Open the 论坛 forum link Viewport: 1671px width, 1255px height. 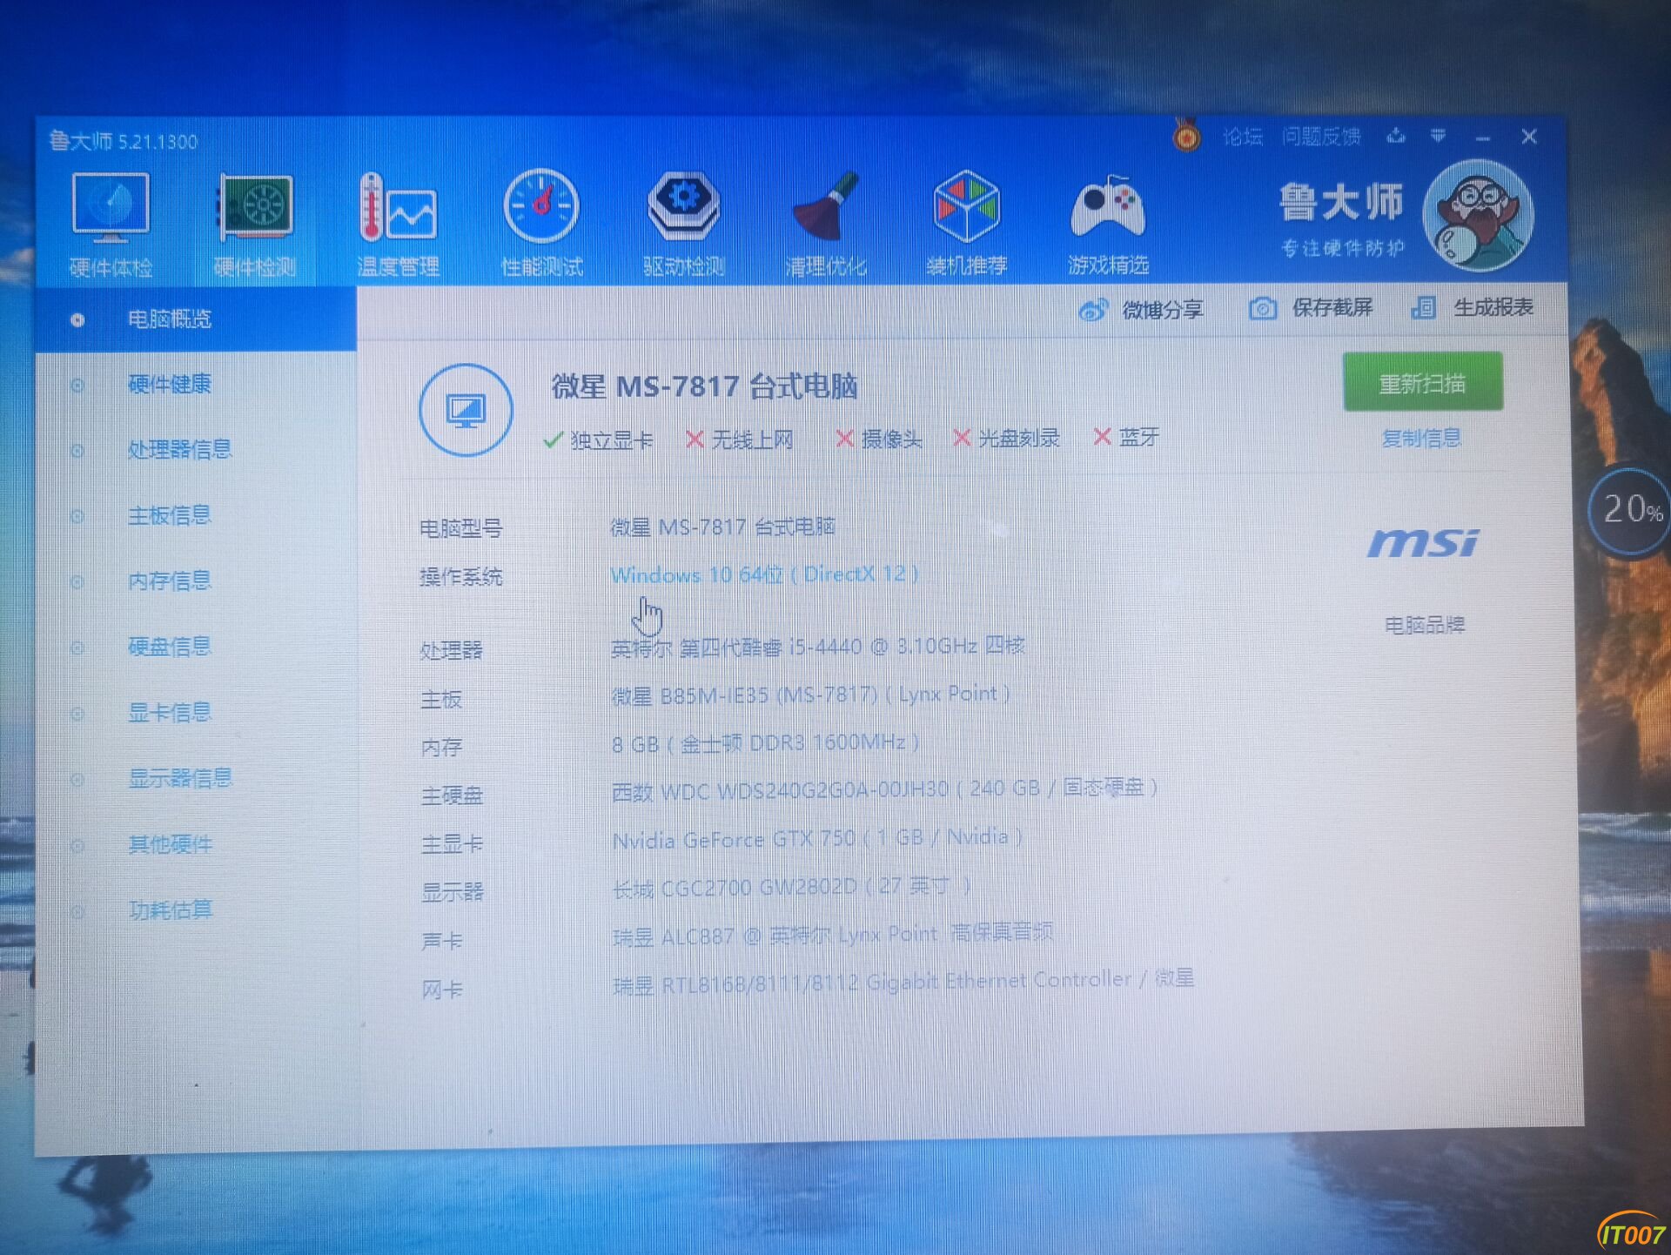pos(1242,137)
